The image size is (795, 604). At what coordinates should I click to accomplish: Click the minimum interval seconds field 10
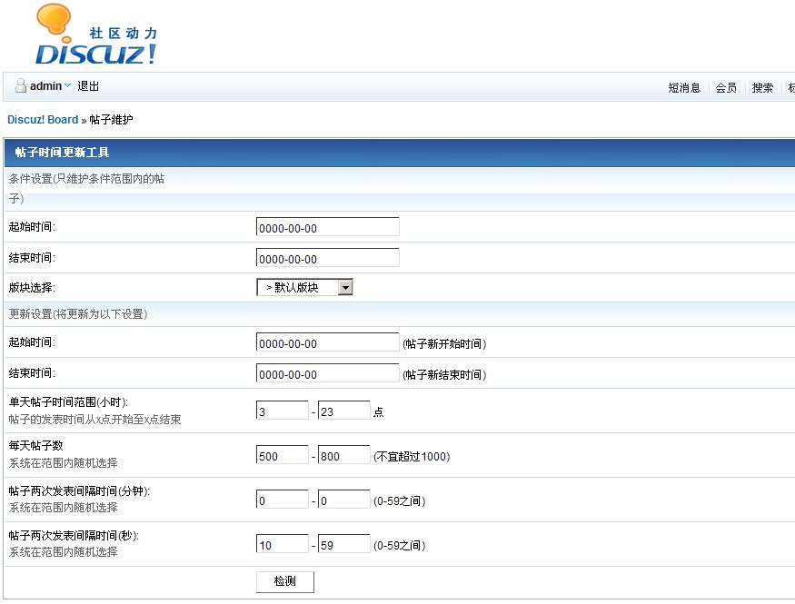[283, 544]
